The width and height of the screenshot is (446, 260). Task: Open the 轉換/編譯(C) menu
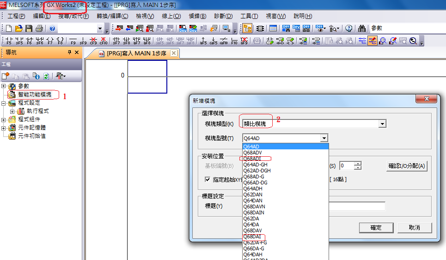coord(112,16)
